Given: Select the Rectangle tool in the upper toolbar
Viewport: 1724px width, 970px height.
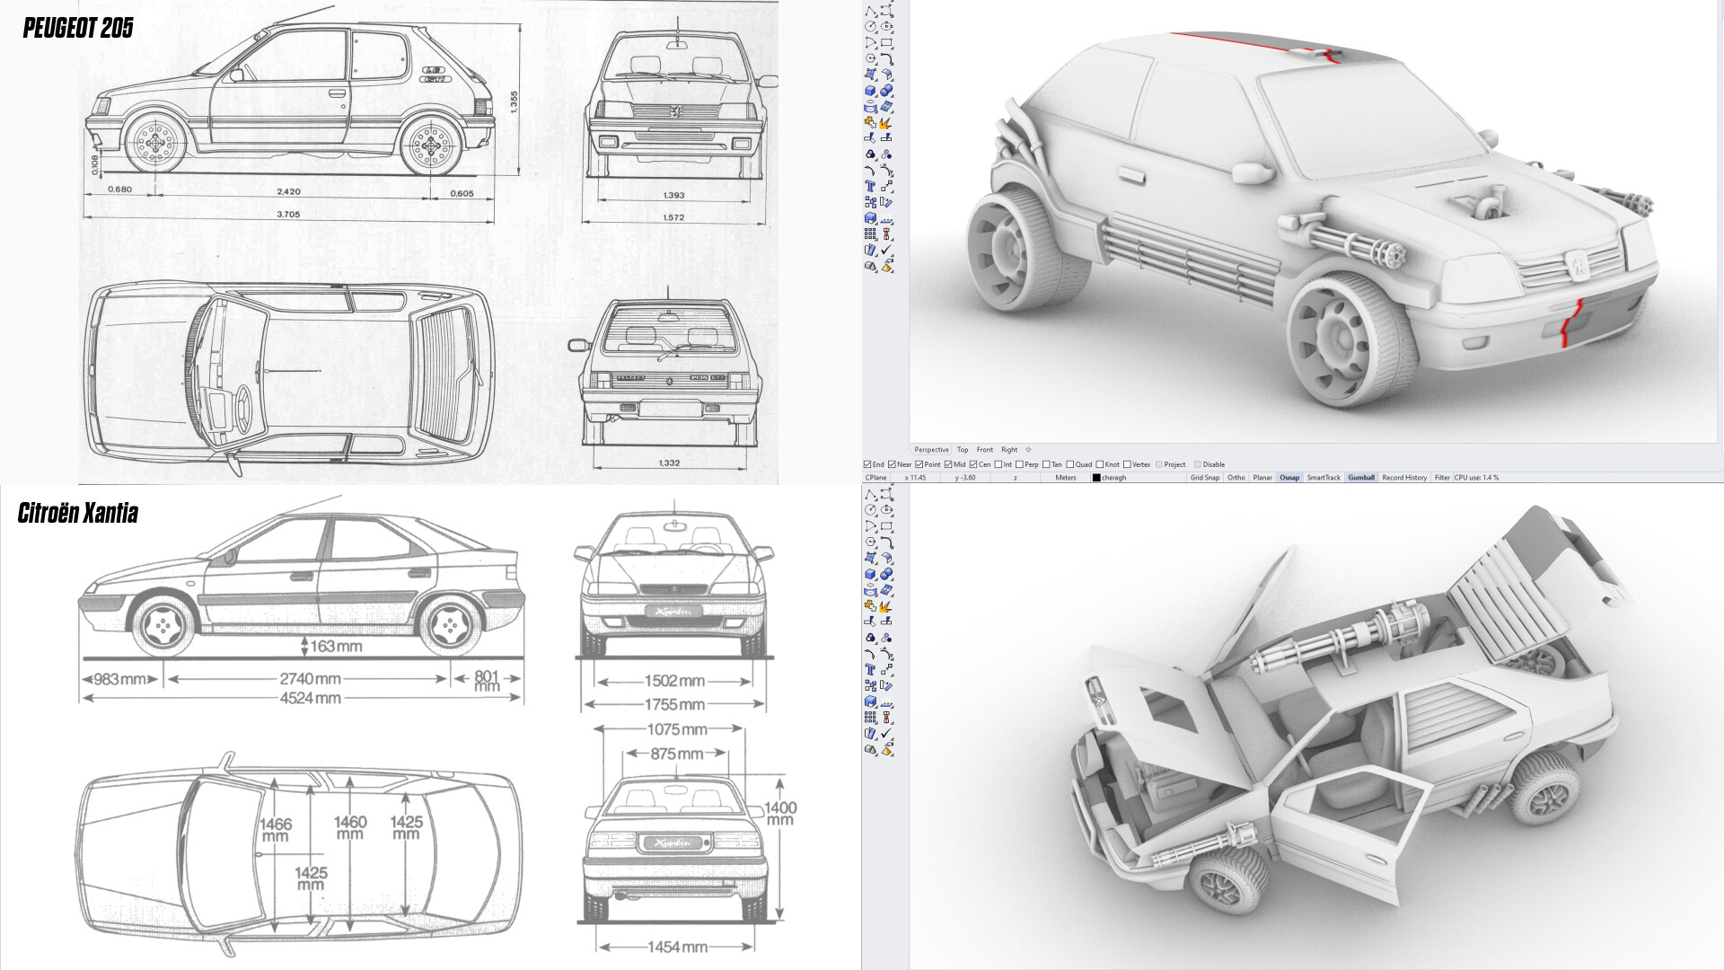Looking at the screenshot, I should (886, 42).
